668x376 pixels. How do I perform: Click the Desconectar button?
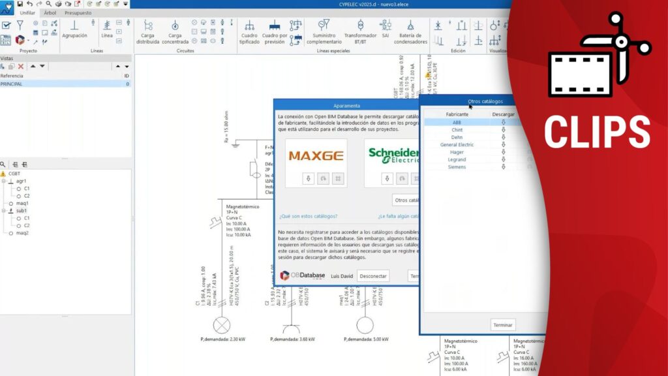(x=373, y=275)
